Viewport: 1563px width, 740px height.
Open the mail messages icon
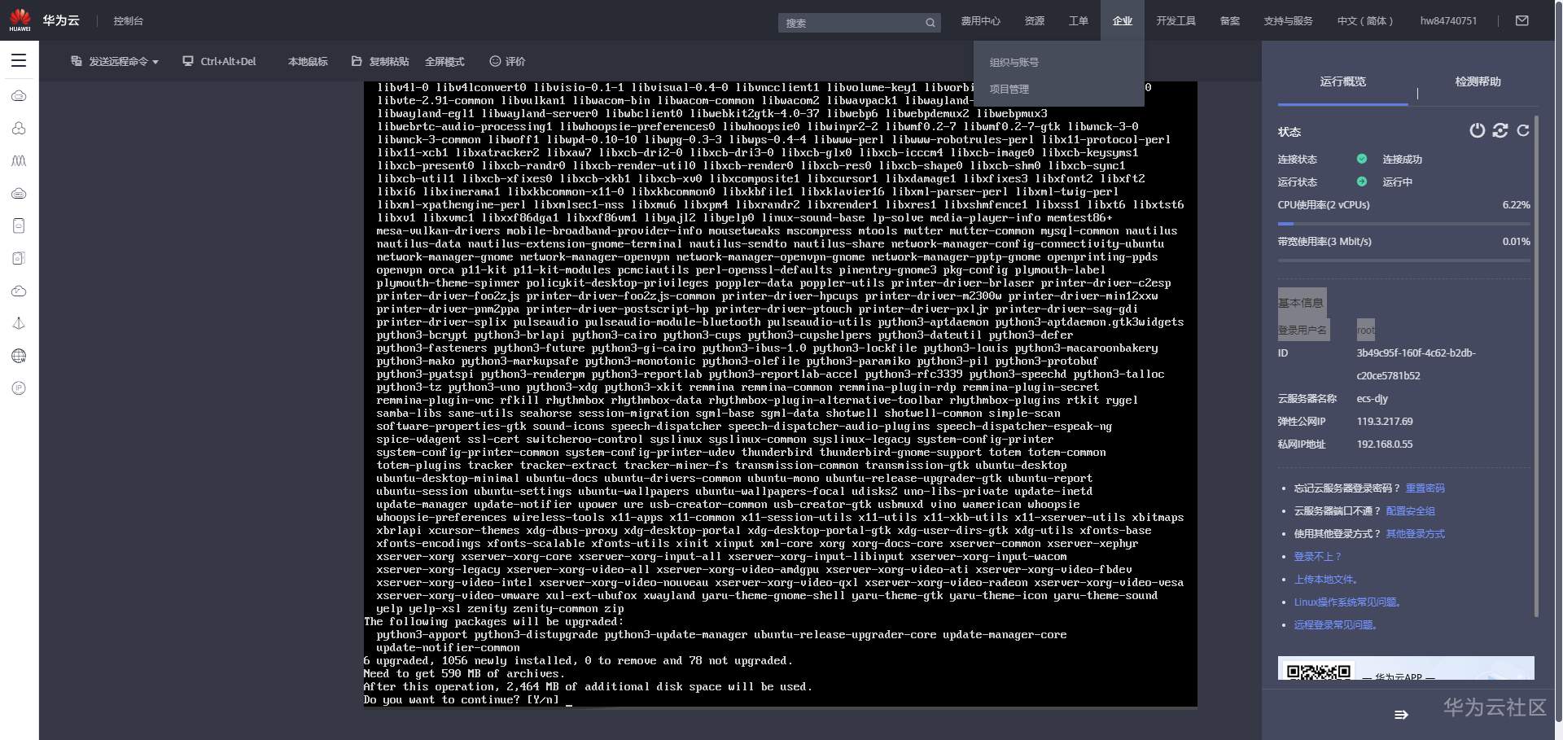(x=1522, y=20)
